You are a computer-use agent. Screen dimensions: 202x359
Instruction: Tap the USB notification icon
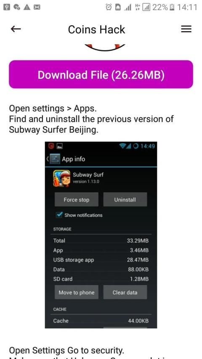click(7, 7)
